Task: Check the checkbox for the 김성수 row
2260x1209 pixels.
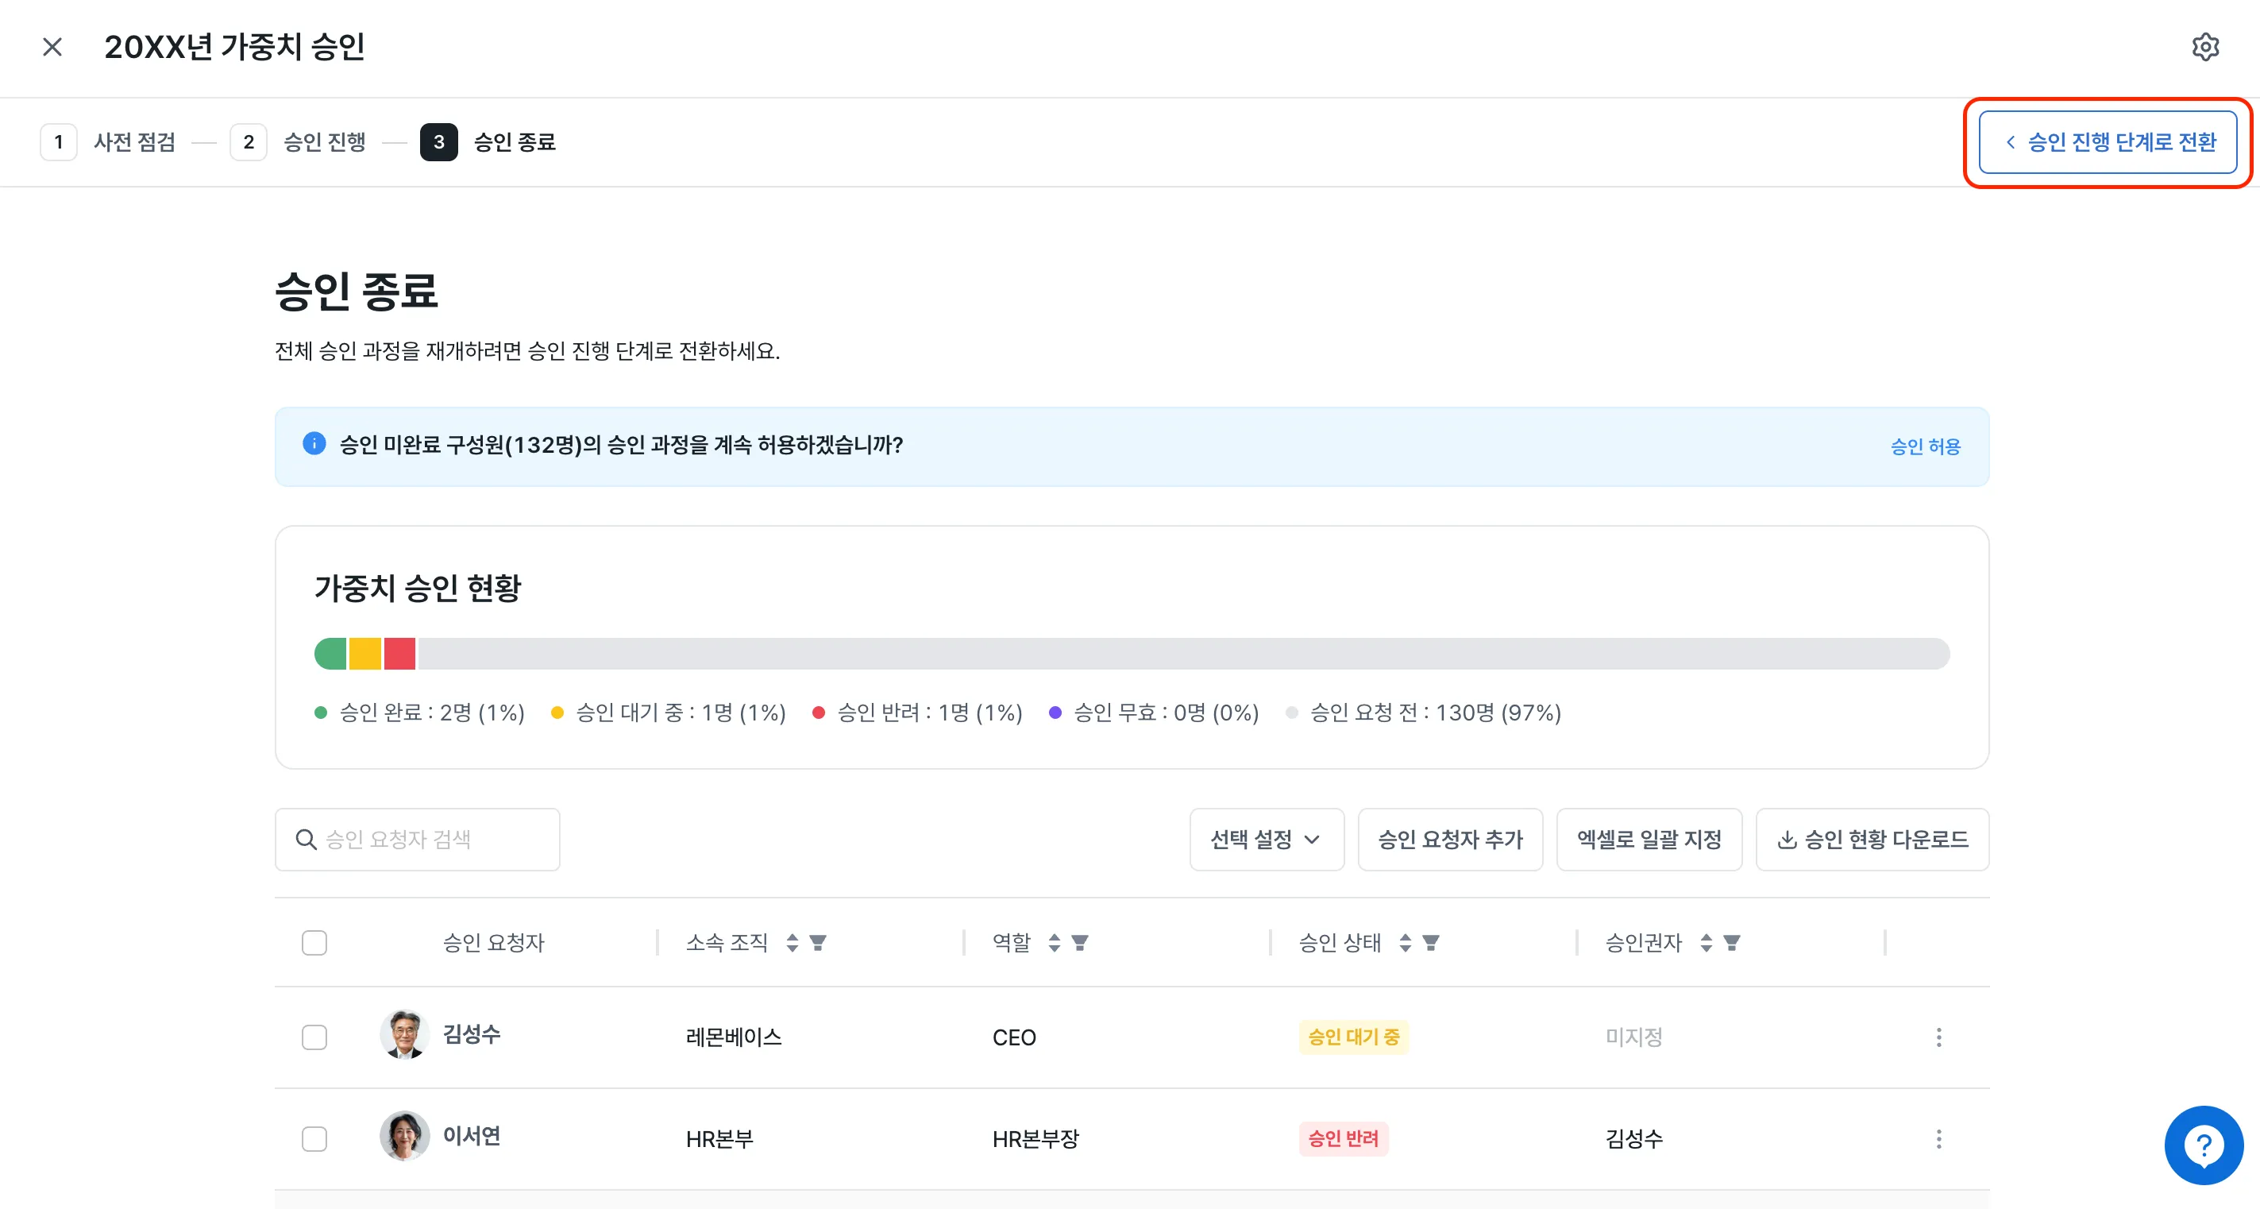Action: [x=314, y=1038]
